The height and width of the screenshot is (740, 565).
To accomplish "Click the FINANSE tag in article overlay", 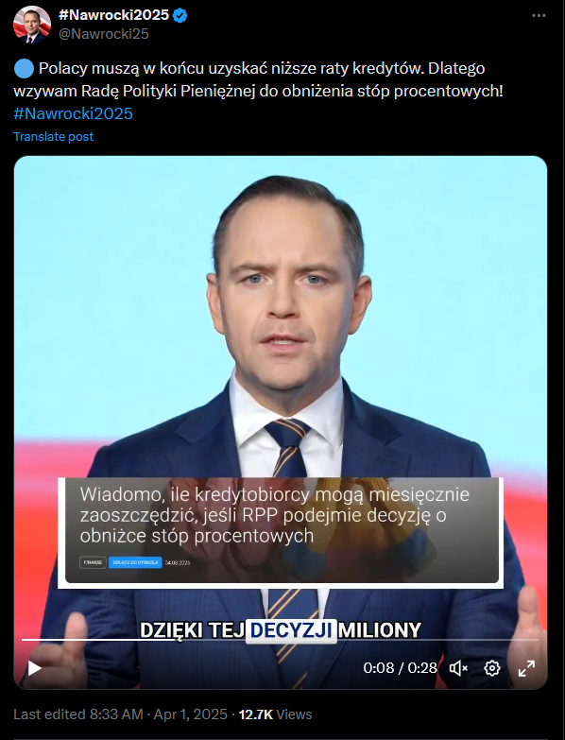I will tap(93, 562).
